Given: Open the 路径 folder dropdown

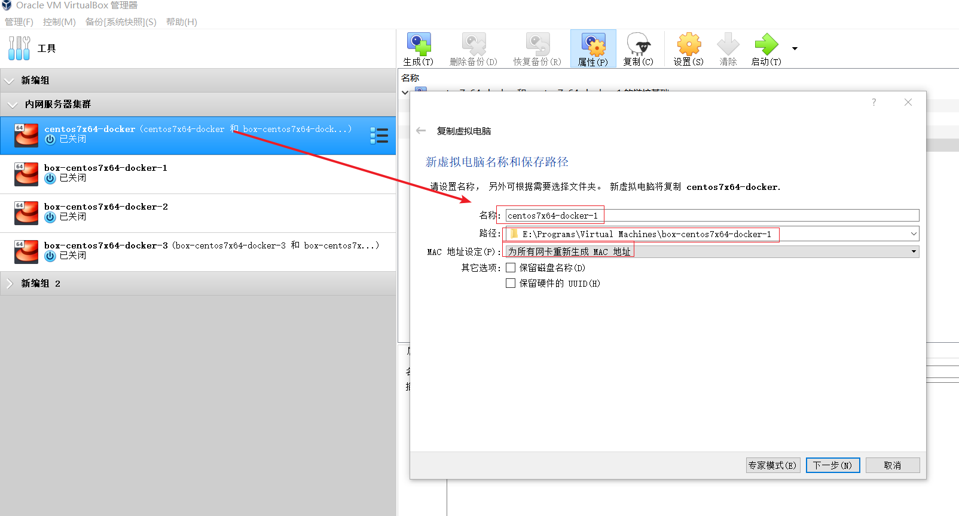Looking at the screenshot, I should point(914,234).
